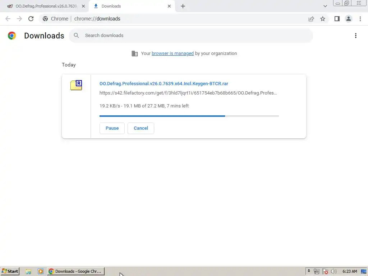The image size is (368, 276).
Task: Click the Chrome logo beside Downloads title
Action: point(12,36)
